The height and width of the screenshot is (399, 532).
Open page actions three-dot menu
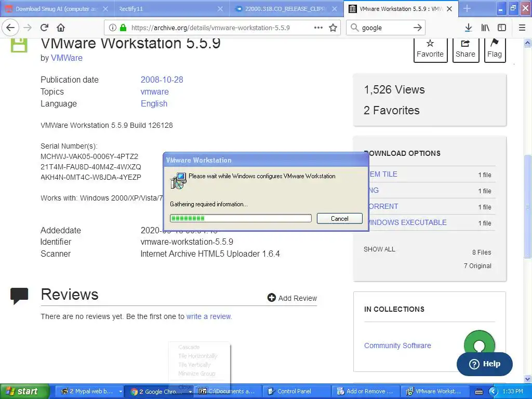318,28
